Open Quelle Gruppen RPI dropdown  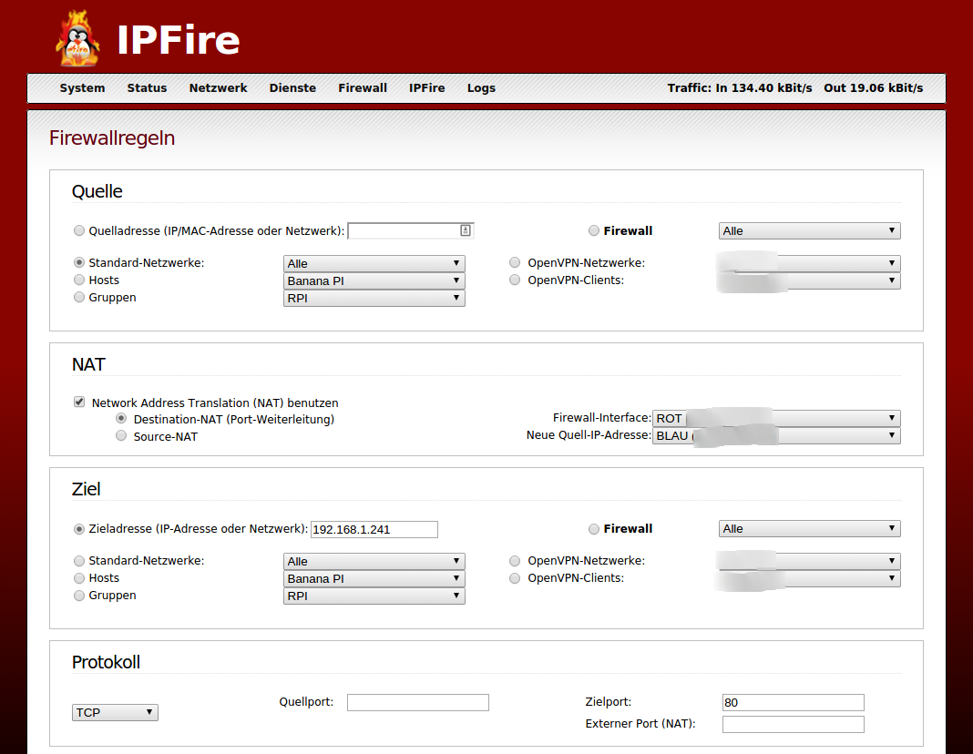click(x=374, y=299)
